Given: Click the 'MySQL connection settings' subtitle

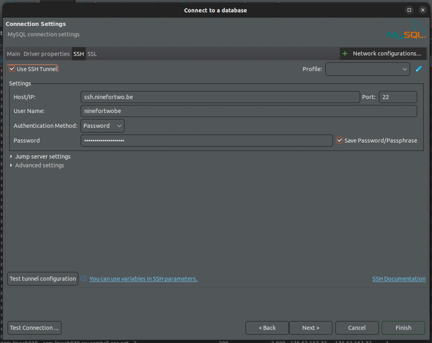Looking at the screenshot, I should (x=43, y=35).
